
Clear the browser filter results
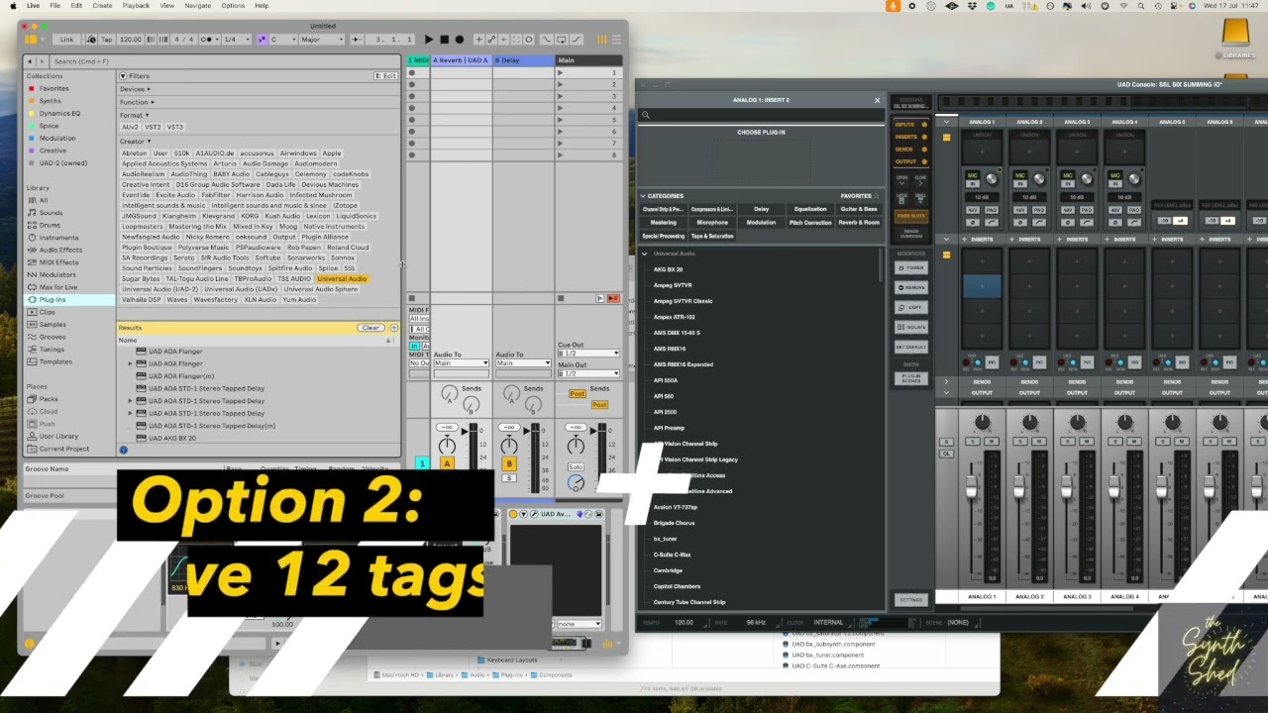point(370,328)
